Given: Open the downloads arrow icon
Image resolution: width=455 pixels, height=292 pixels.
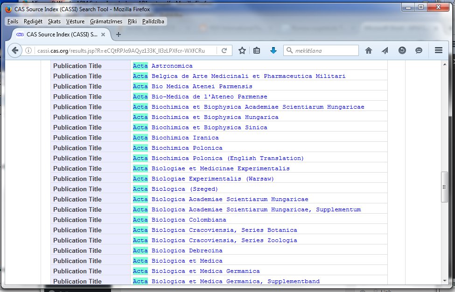Looking at the screenshot, I should tap(273, 50).
